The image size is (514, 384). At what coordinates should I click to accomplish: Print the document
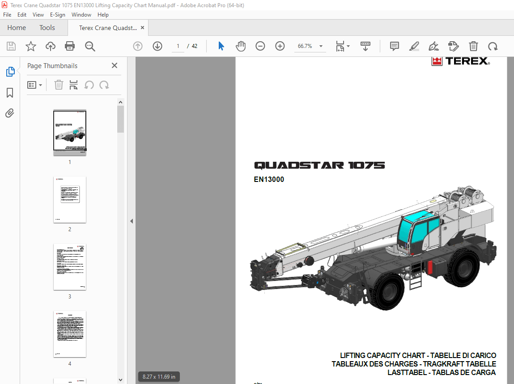70,46
